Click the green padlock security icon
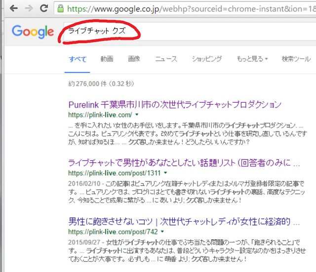Screen dimensions: 316x272 pos(60,8)
